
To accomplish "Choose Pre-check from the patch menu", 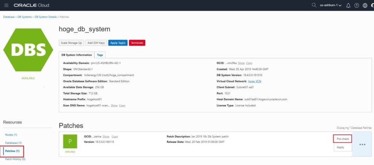I will tap(342, 139).
